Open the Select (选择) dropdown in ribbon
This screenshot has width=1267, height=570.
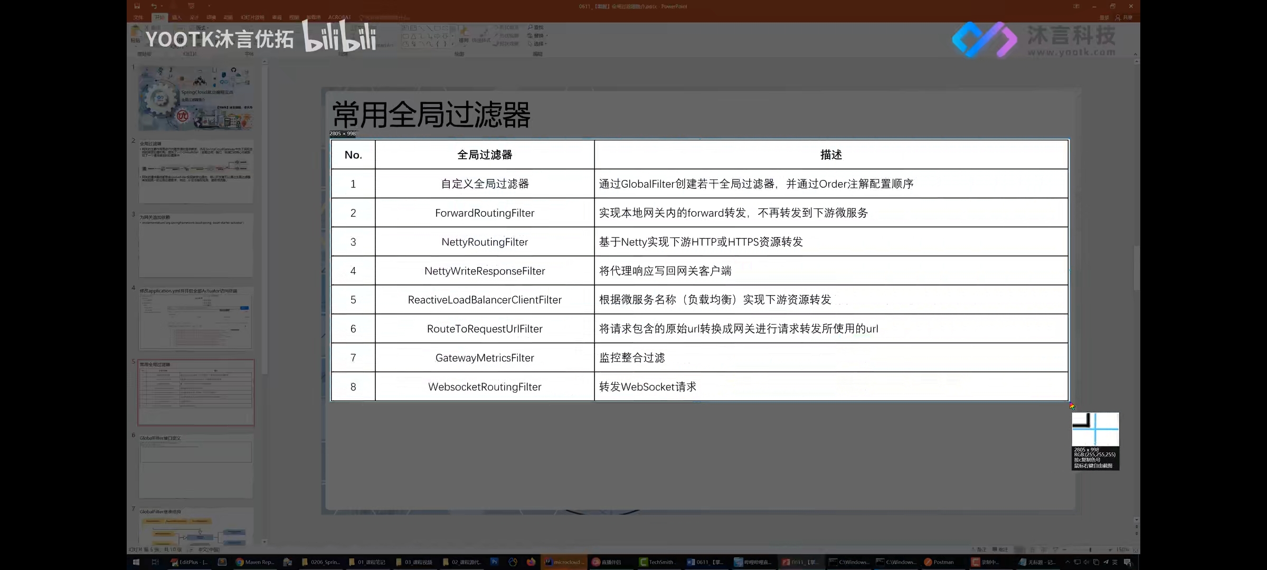tap(537, 44)
